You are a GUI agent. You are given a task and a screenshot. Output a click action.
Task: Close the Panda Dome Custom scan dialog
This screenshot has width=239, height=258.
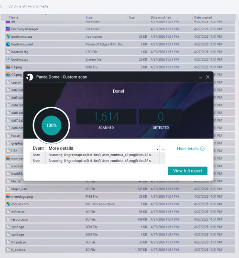click(207, 77)
